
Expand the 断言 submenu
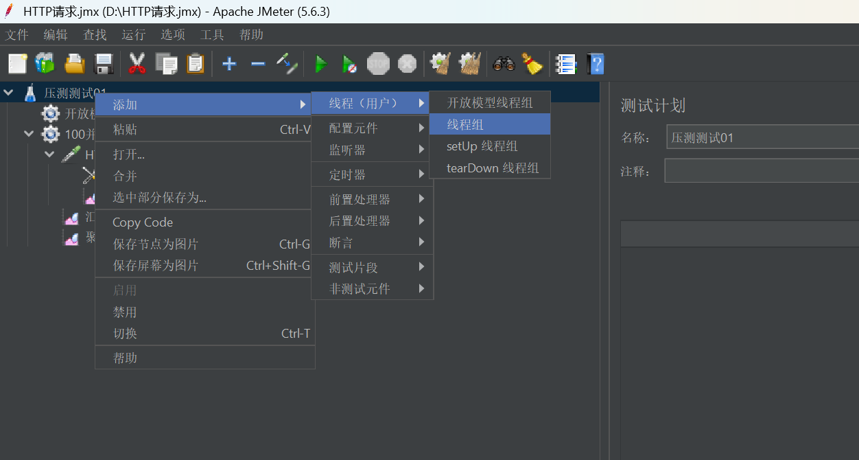pyautogui.click(x=372, y=242)
